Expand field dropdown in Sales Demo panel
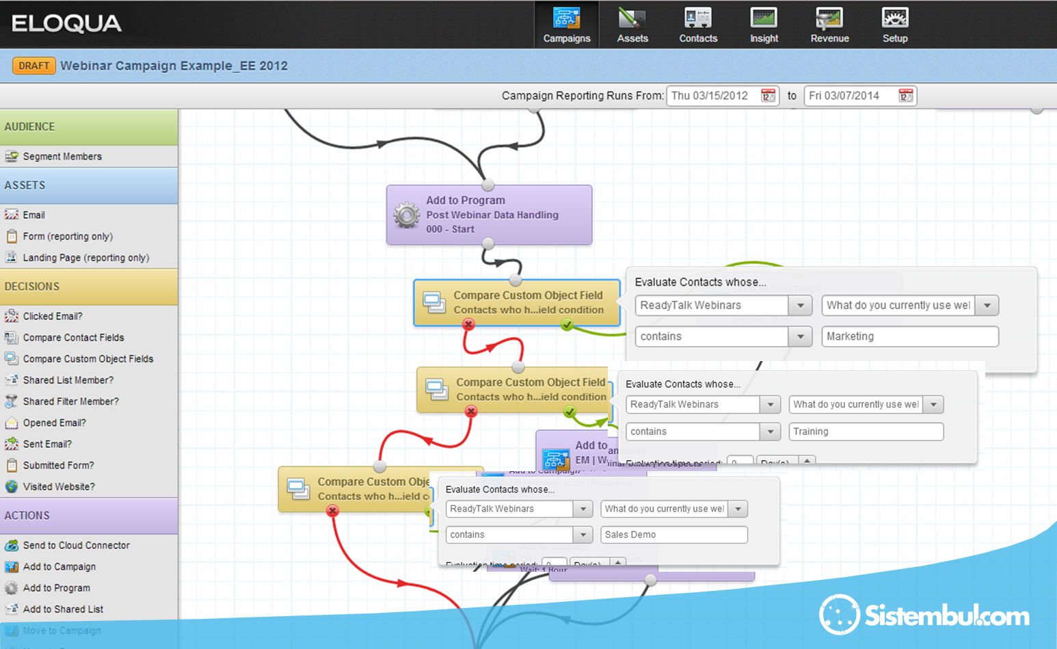 [738, 509]
